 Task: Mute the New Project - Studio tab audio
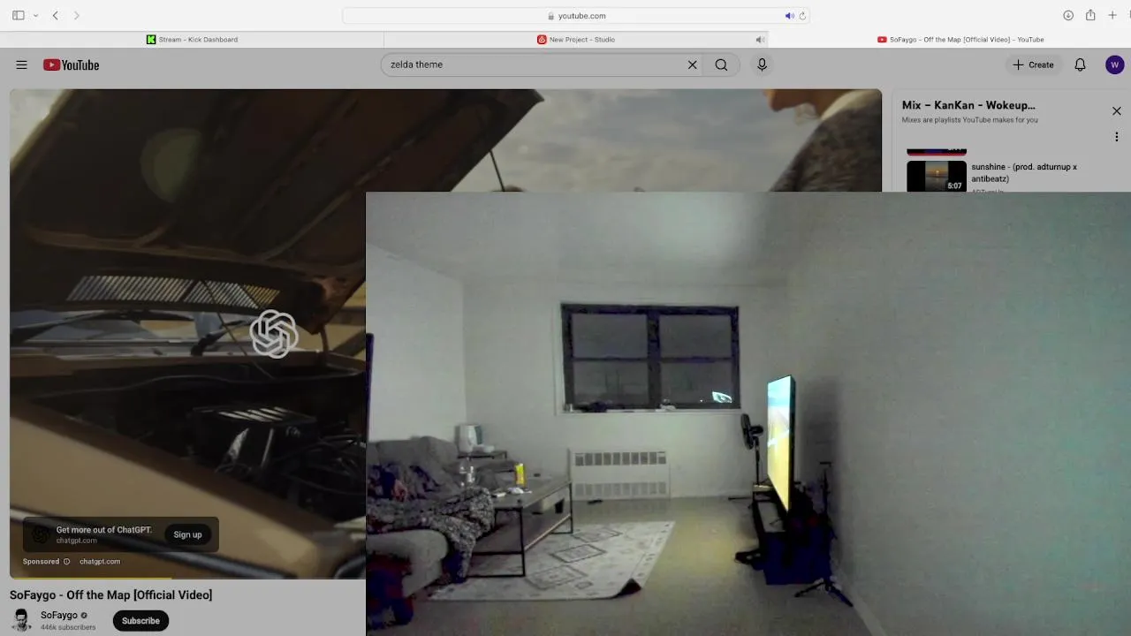pyautogui.click(x=759, y=40)
